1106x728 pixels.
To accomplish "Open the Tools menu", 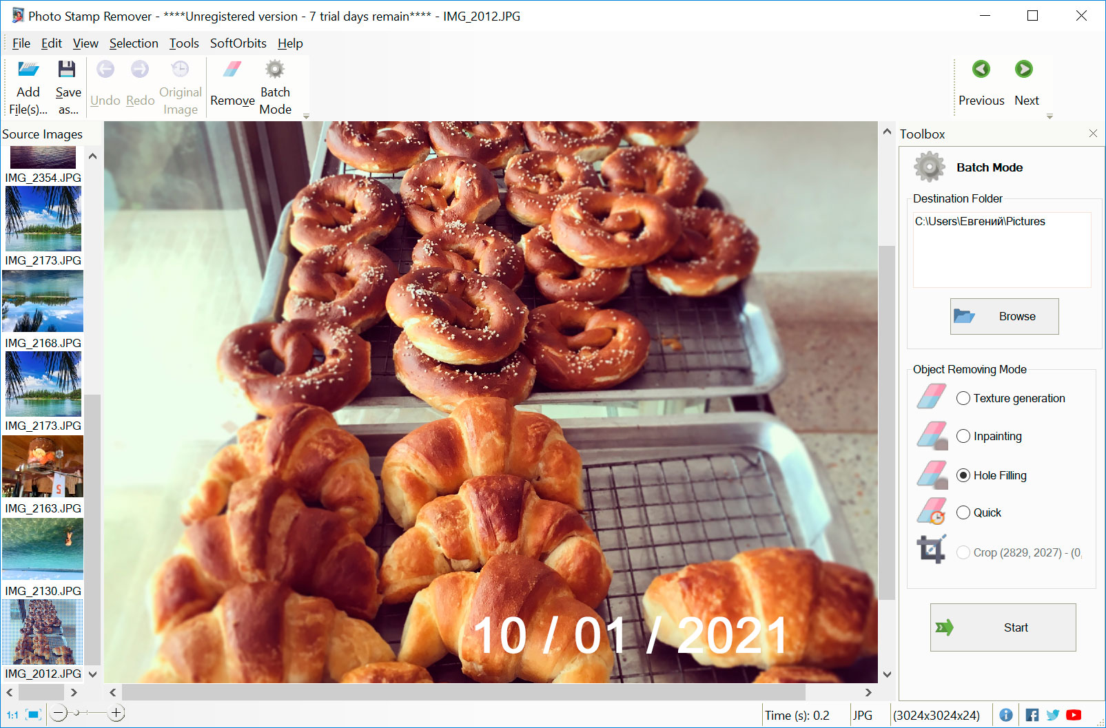I will pyautogui.click(x=183, y=43).
